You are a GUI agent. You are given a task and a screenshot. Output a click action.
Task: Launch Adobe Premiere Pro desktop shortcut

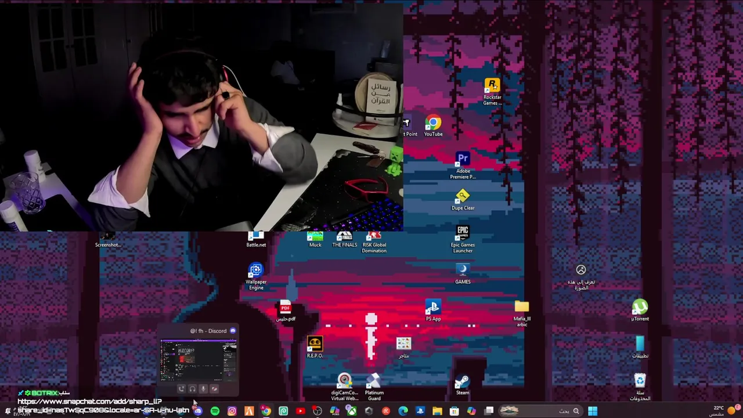click(x=463, y=165)
